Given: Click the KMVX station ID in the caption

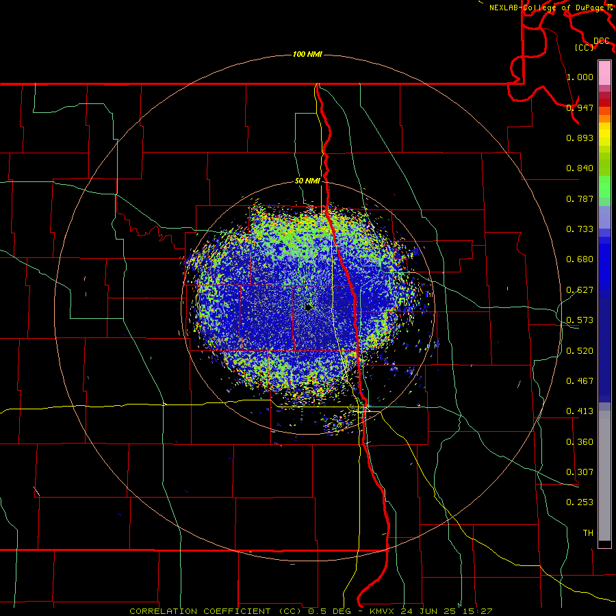Looking at the screenshot, I should 383,611.
